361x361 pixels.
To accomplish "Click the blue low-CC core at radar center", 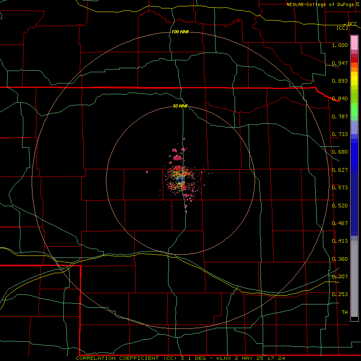I will click(x=181, y=180).
